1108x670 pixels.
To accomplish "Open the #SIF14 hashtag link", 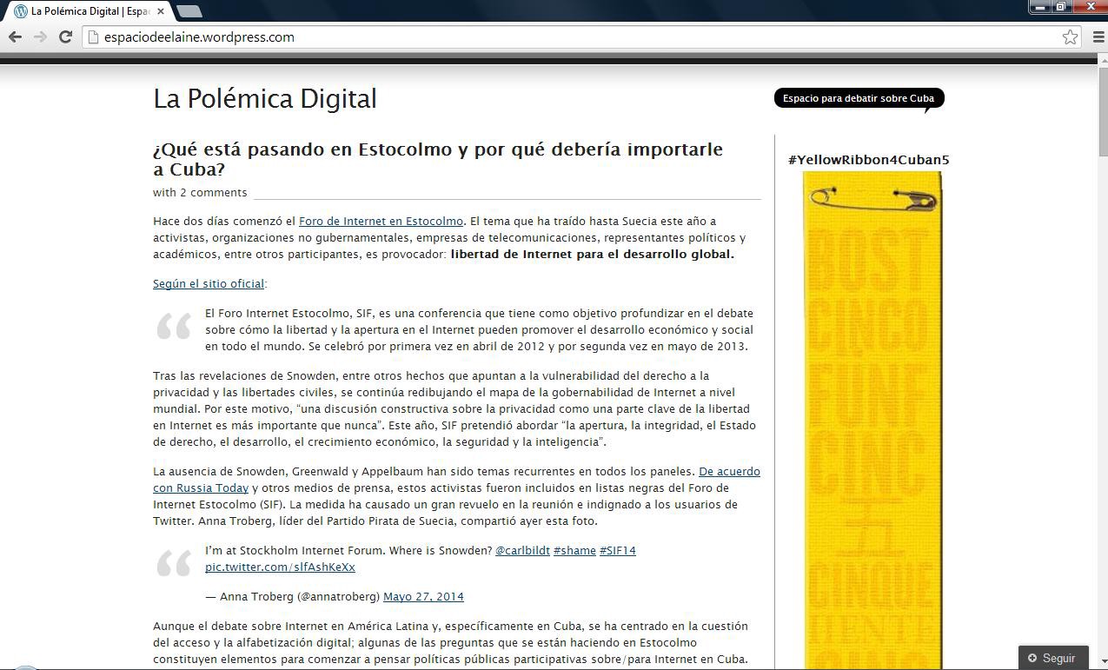I will (618, 551).
